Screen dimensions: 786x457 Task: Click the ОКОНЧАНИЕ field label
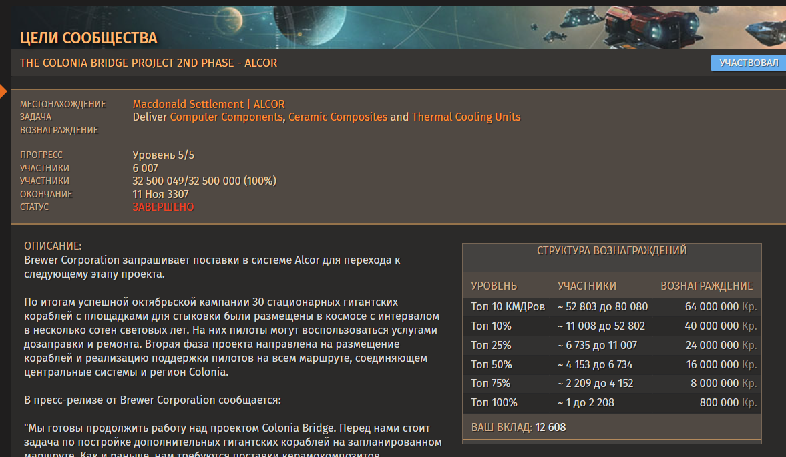[x=46, y=194]
